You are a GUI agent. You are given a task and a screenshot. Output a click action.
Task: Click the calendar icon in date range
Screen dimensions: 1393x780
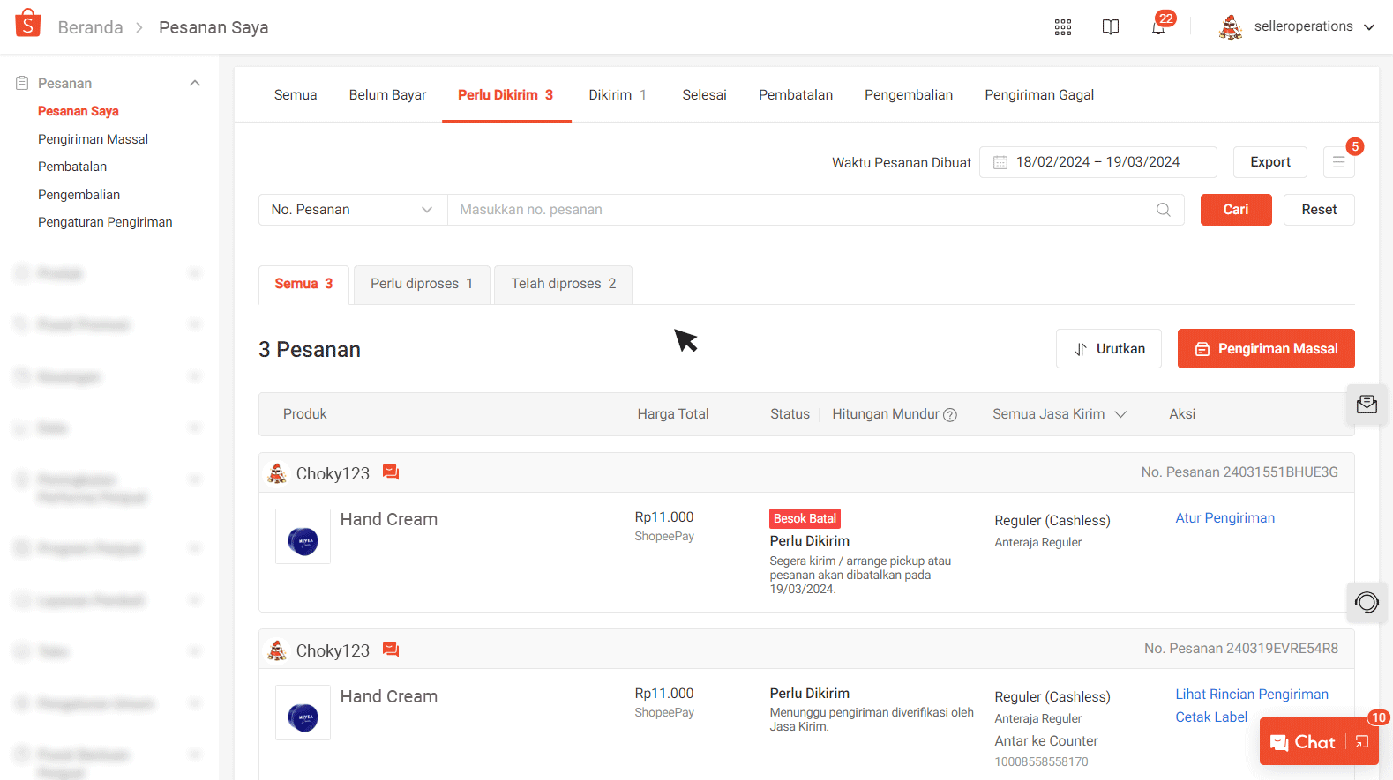click(x=1000, y=162)
